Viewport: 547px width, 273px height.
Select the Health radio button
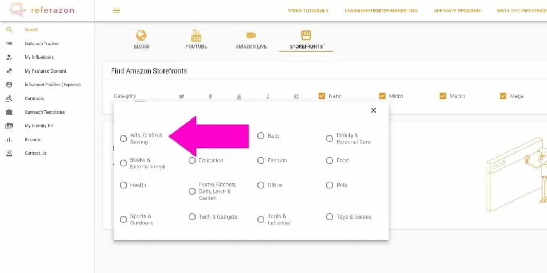tap(123, 185)
